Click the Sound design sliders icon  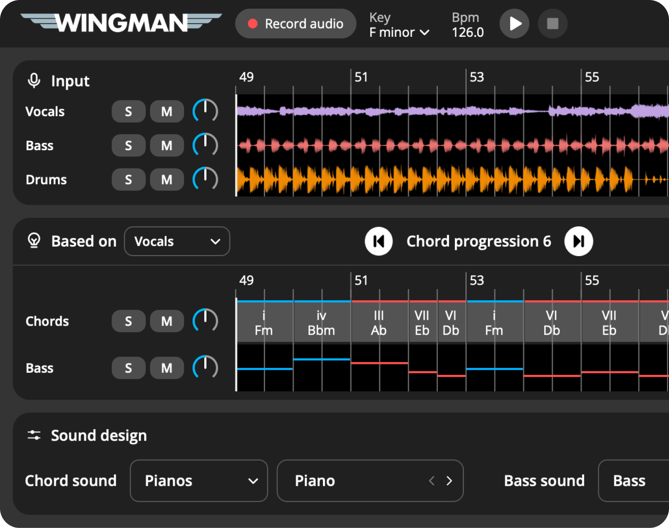tap(34, 435)
